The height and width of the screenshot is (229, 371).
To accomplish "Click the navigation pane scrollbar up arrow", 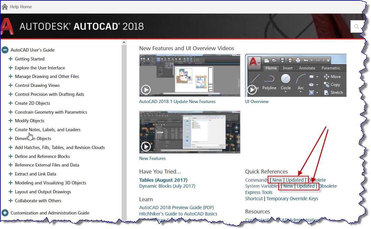I will click(124, 42).
